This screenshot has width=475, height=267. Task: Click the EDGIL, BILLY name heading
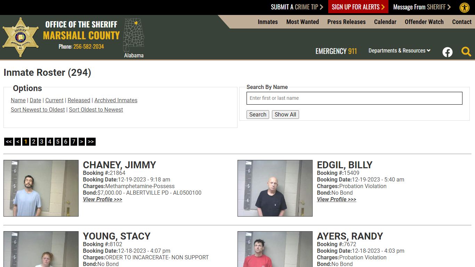click(345, 165)
